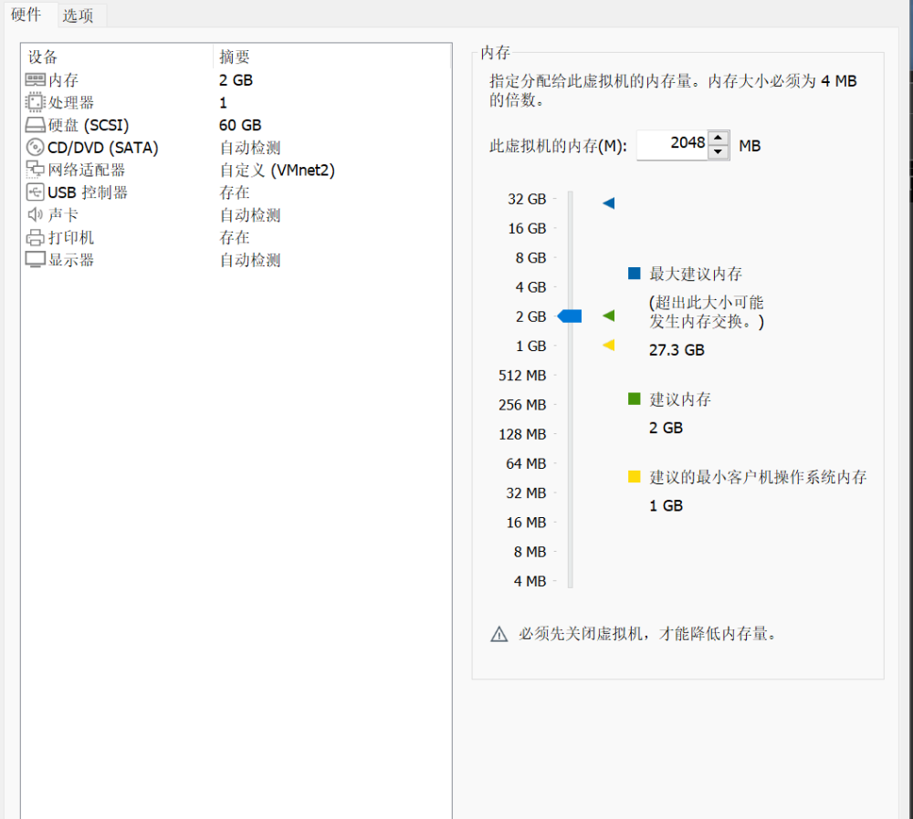Click the Processor (处理器) chip icon
This screenshot has height=819, width=913.
click(35, 103)
